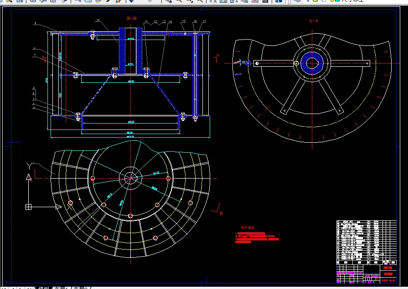Click the red 技术要求 heading
The width and height of the screenshot is (408, 289).
pos(248,228)
